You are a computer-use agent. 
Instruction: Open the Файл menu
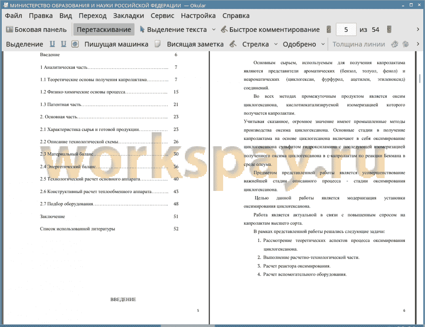pos(13,16)
